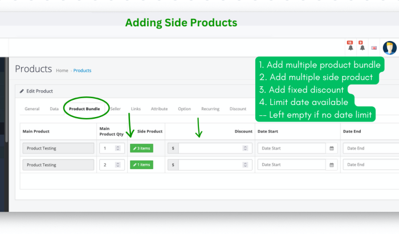Adjust quantity stepper in first row

point(117,148)
